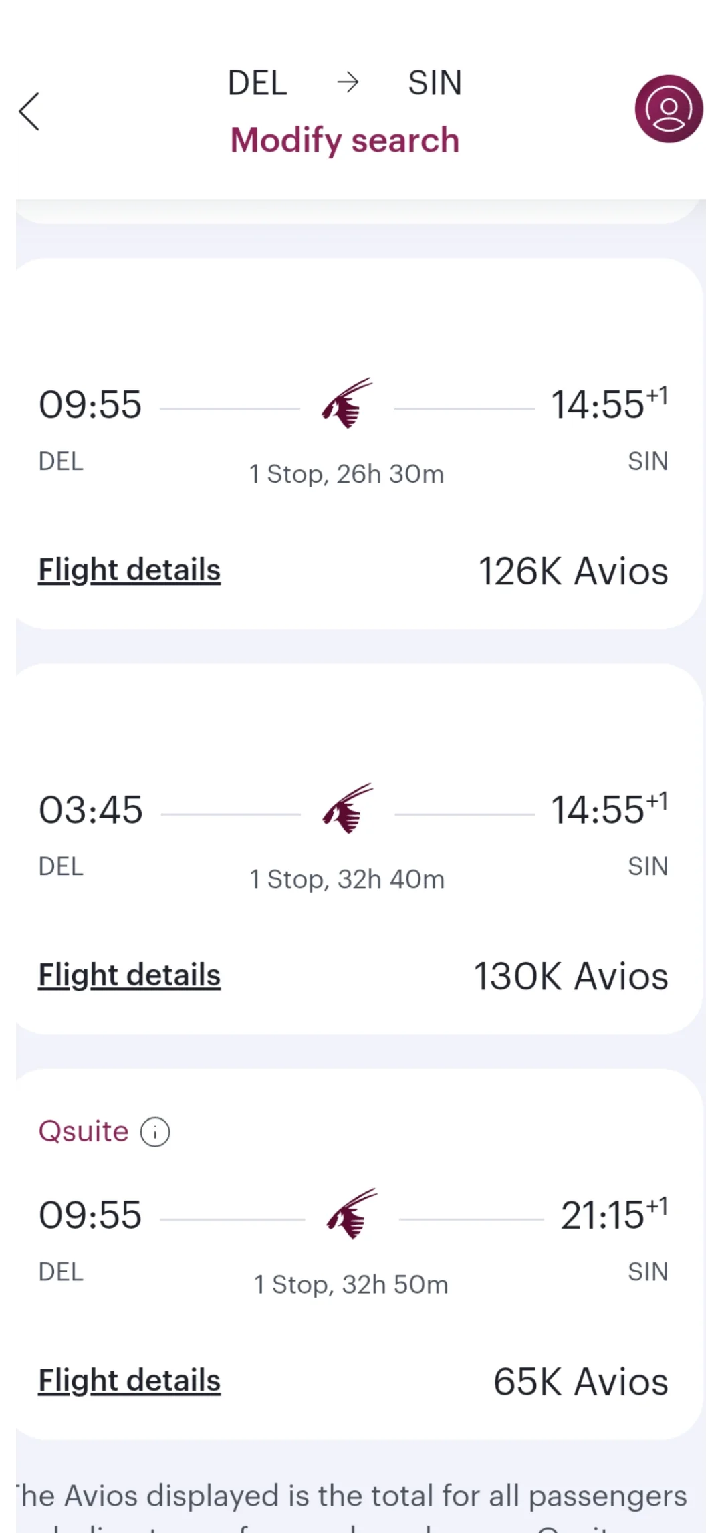Select the 126K Avios fare
This screenshot has width=722, height=1533.
point(573,572)
